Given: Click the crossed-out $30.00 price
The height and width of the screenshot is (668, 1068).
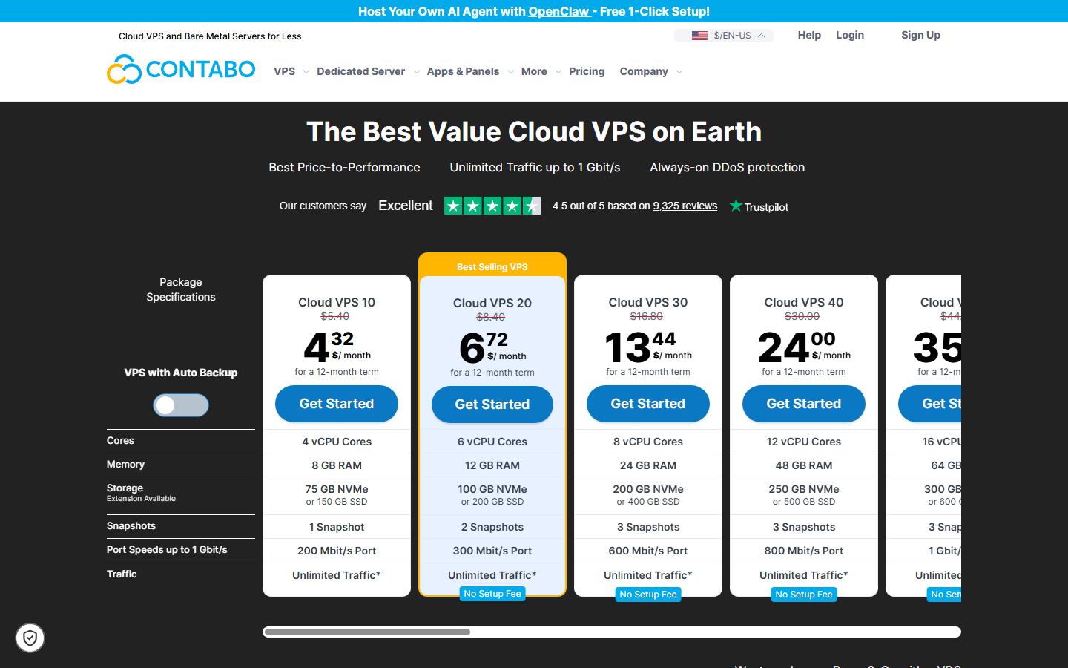Looking at the screenshot, I should pos(802,316).
